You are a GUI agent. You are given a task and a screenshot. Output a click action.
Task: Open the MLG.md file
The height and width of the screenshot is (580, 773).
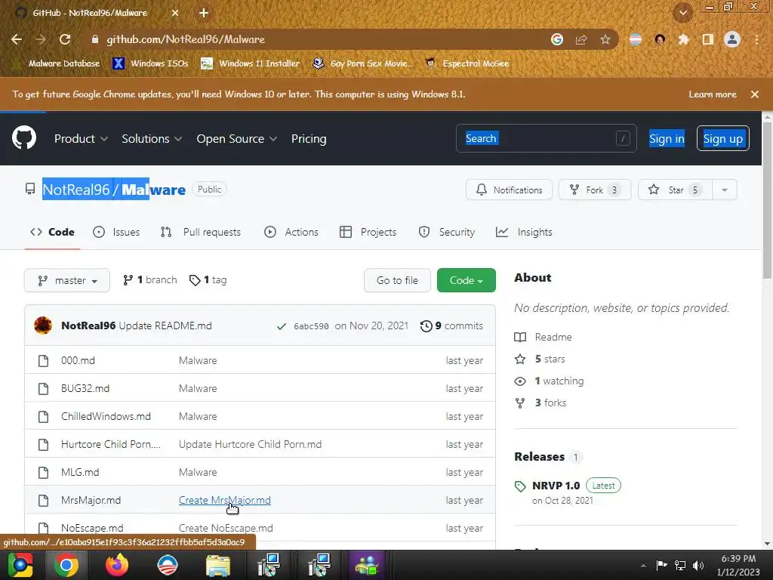pyautogui.click(x=80, y=473)
